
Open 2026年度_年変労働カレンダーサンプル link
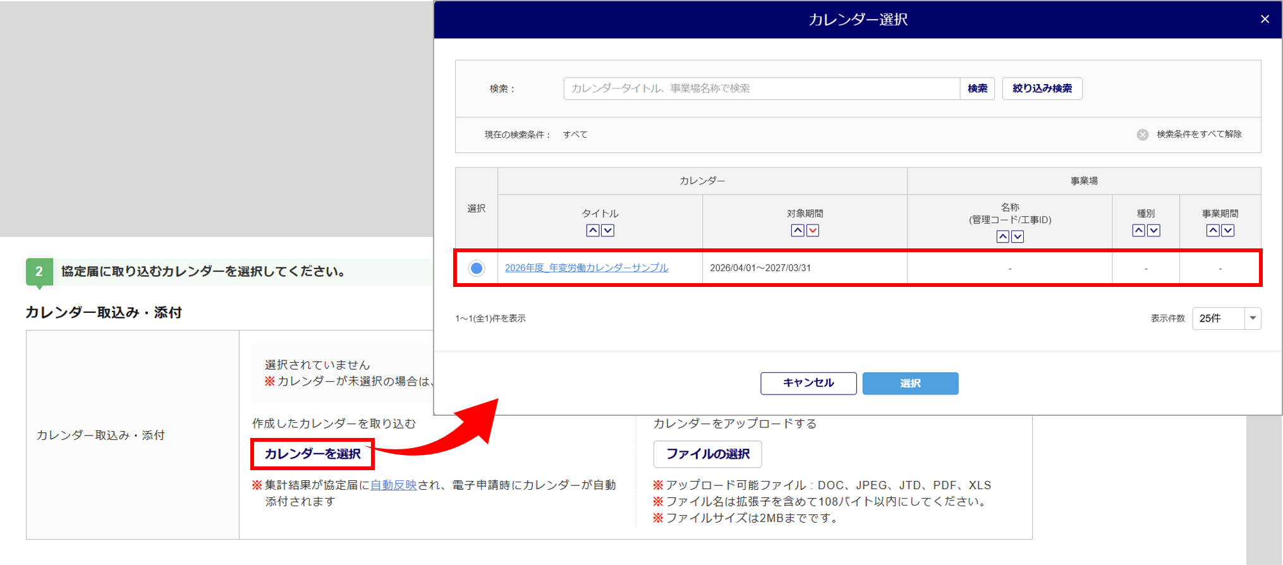586,268
